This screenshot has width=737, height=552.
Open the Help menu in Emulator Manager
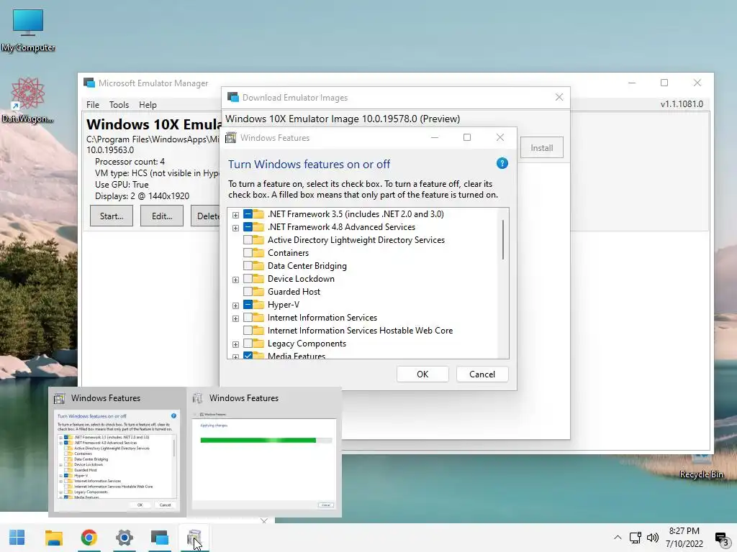coord(148,105)
